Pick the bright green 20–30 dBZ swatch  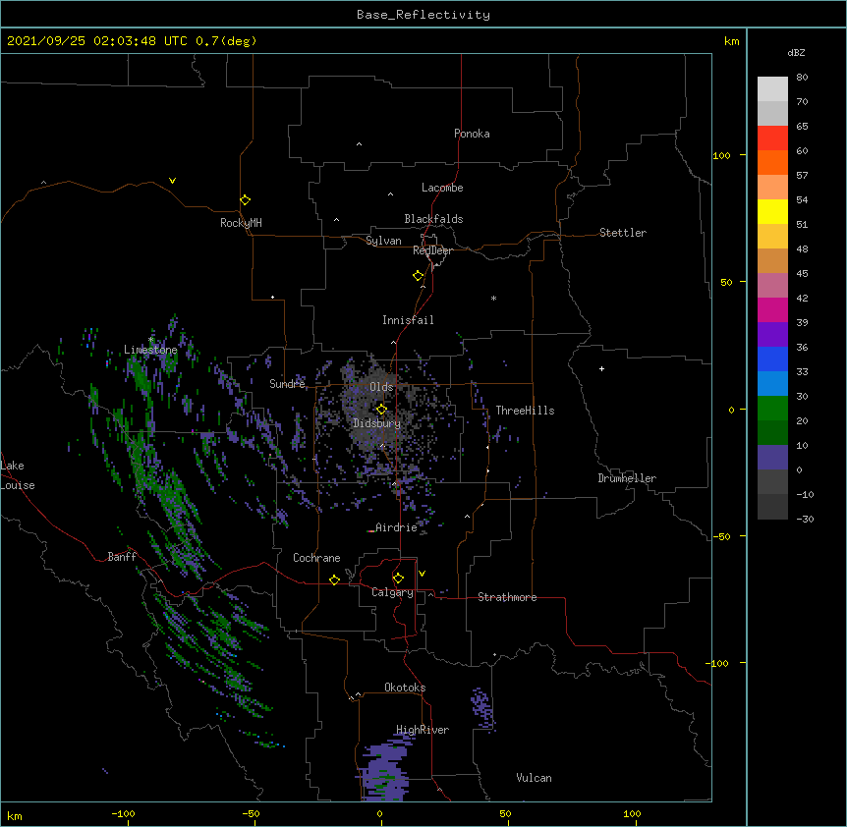pyautogui.click(x=772, y=409)
